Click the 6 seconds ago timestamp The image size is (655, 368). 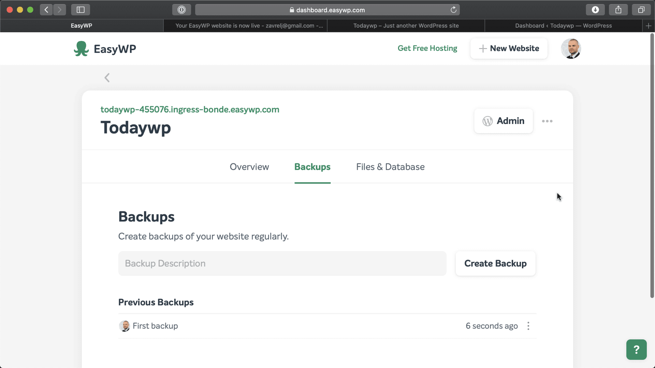[492, 326]
